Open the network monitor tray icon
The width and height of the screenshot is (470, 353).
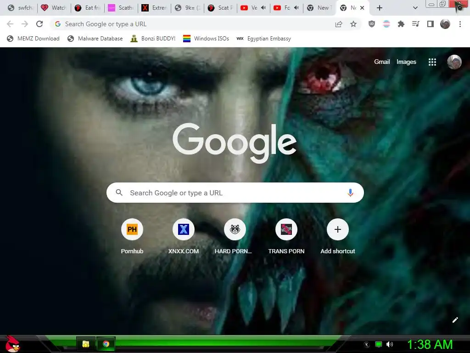[x=379, y=345]
